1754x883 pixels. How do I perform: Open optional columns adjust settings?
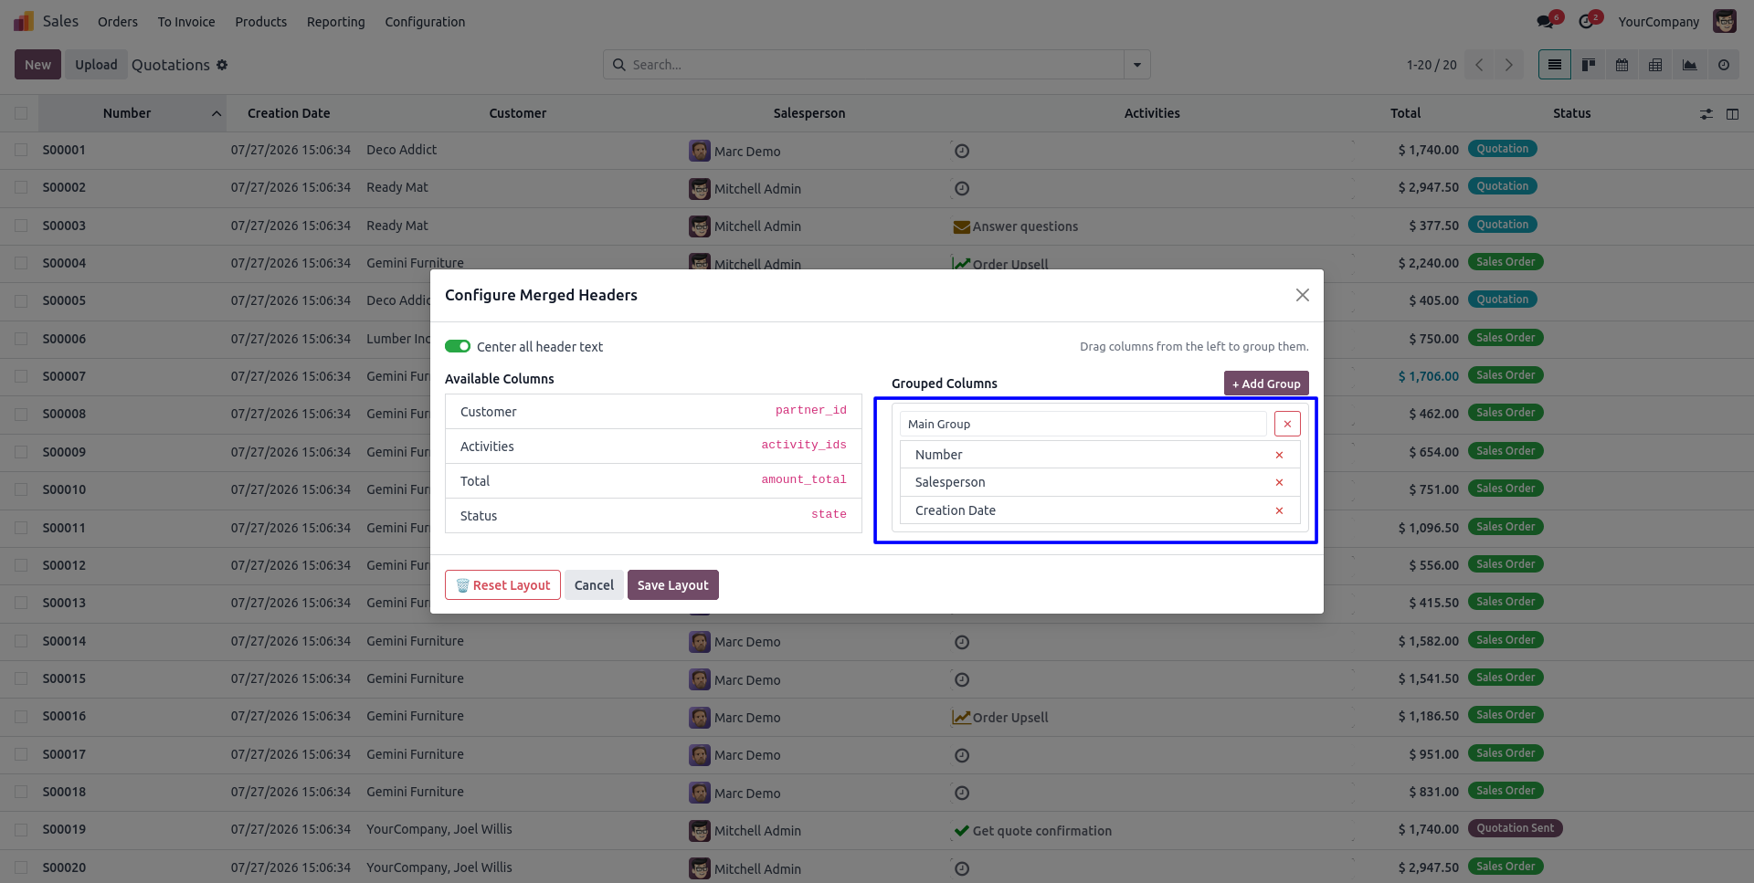[1706, 114]
